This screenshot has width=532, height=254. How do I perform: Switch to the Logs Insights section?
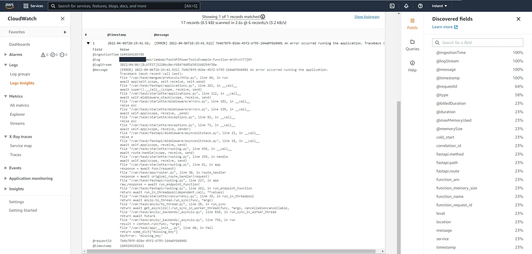click(x=22, y=83)
